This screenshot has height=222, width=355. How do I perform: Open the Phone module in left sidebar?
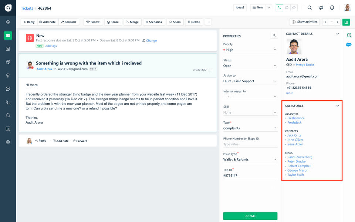pos(8,102)
